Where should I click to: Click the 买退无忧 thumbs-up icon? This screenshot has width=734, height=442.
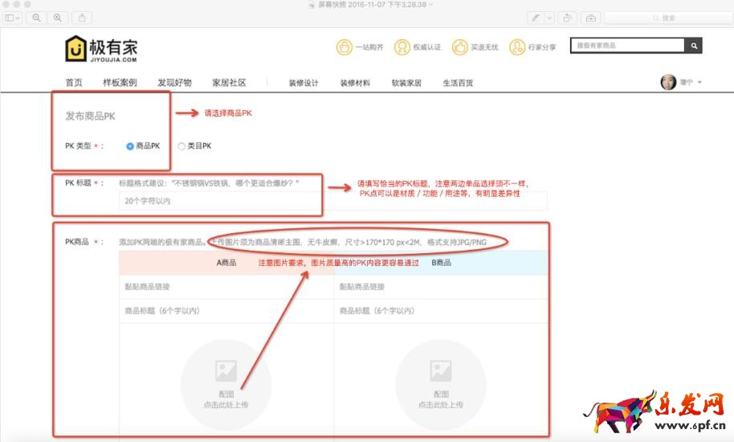click(459, 47)
